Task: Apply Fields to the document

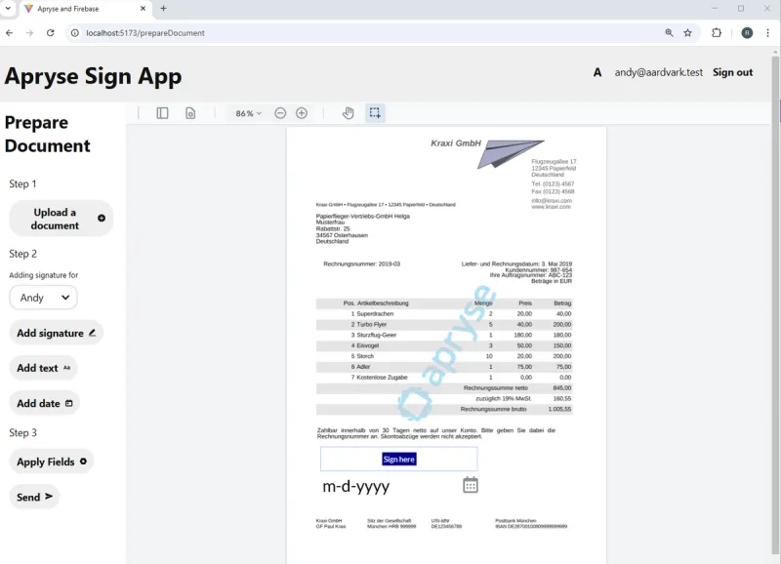Action: point(52,462)
